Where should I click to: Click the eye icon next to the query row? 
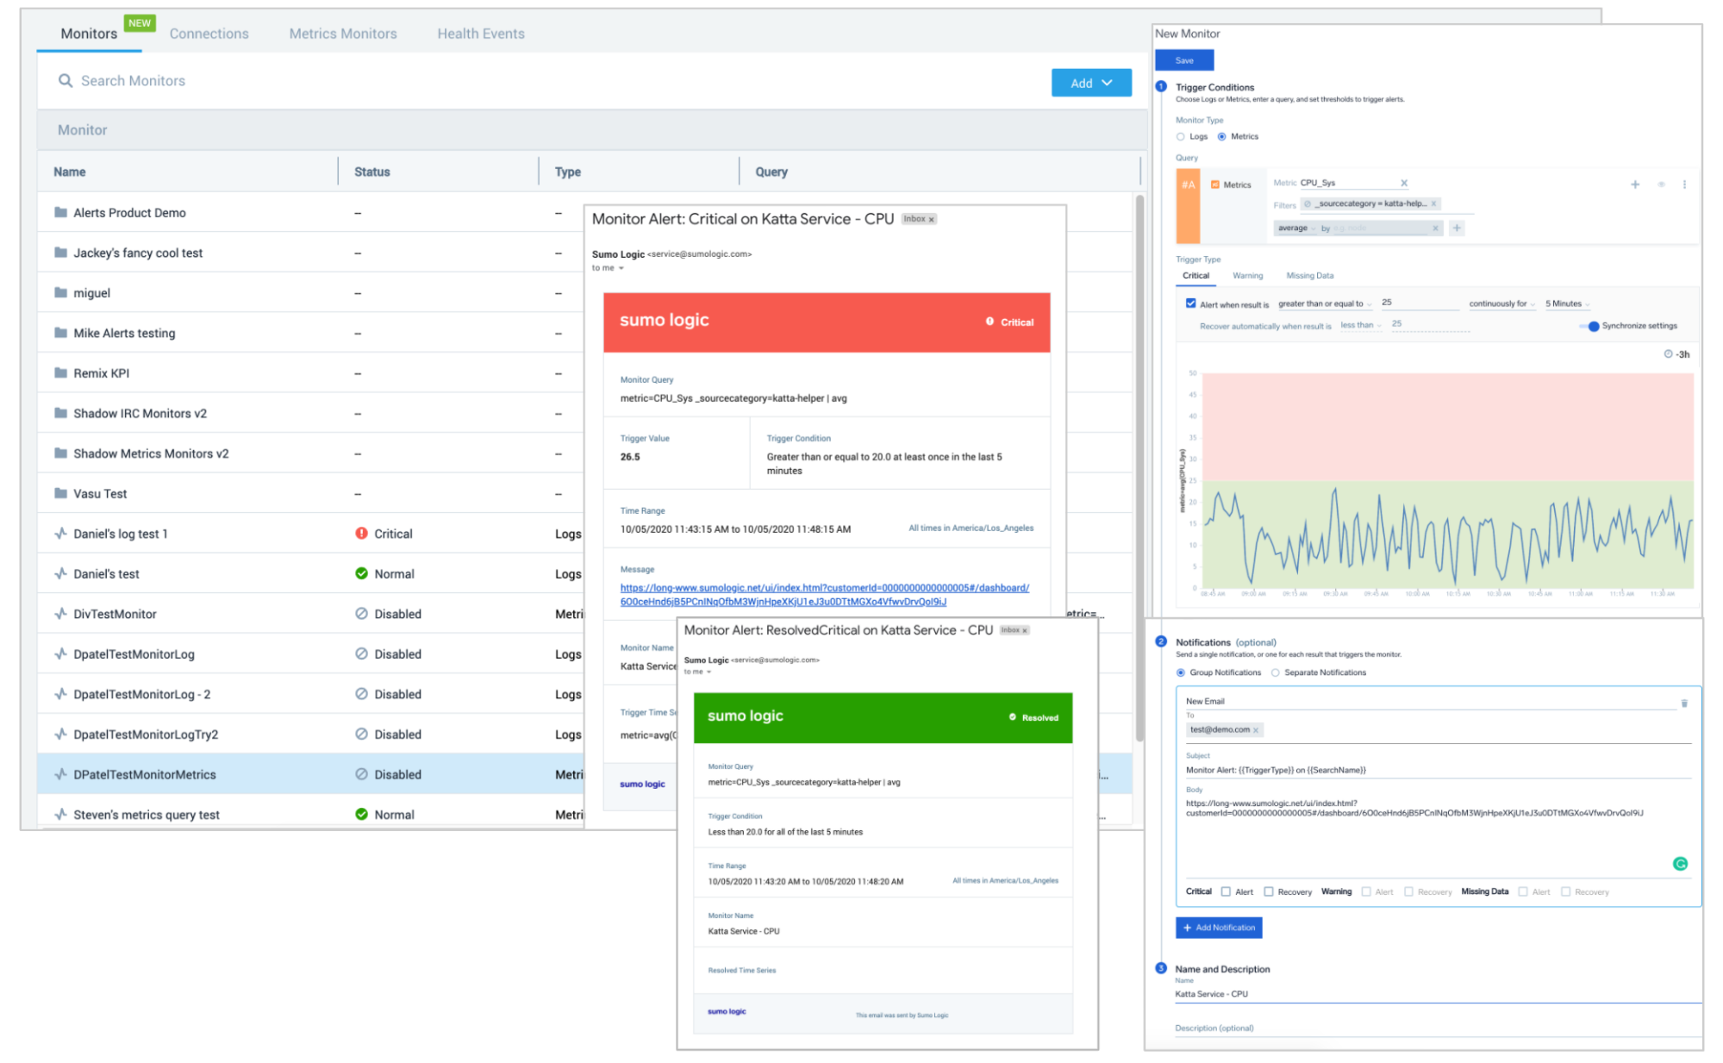(x=1659, y=184)
